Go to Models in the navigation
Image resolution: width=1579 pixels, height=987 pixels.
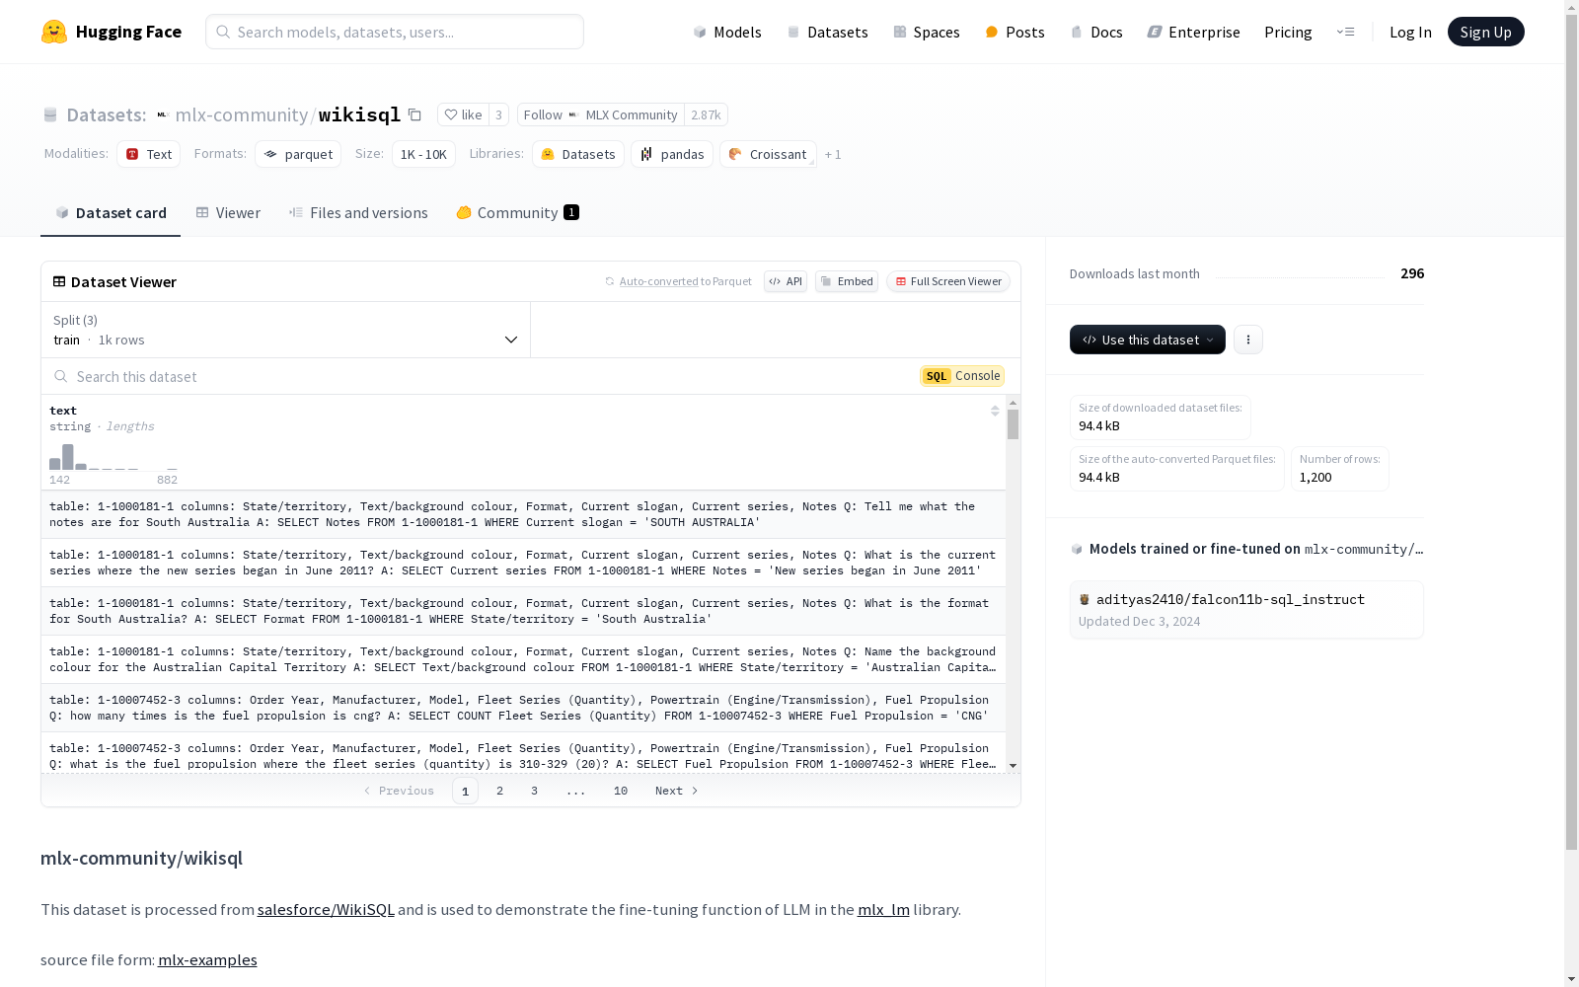pos(727,32)
